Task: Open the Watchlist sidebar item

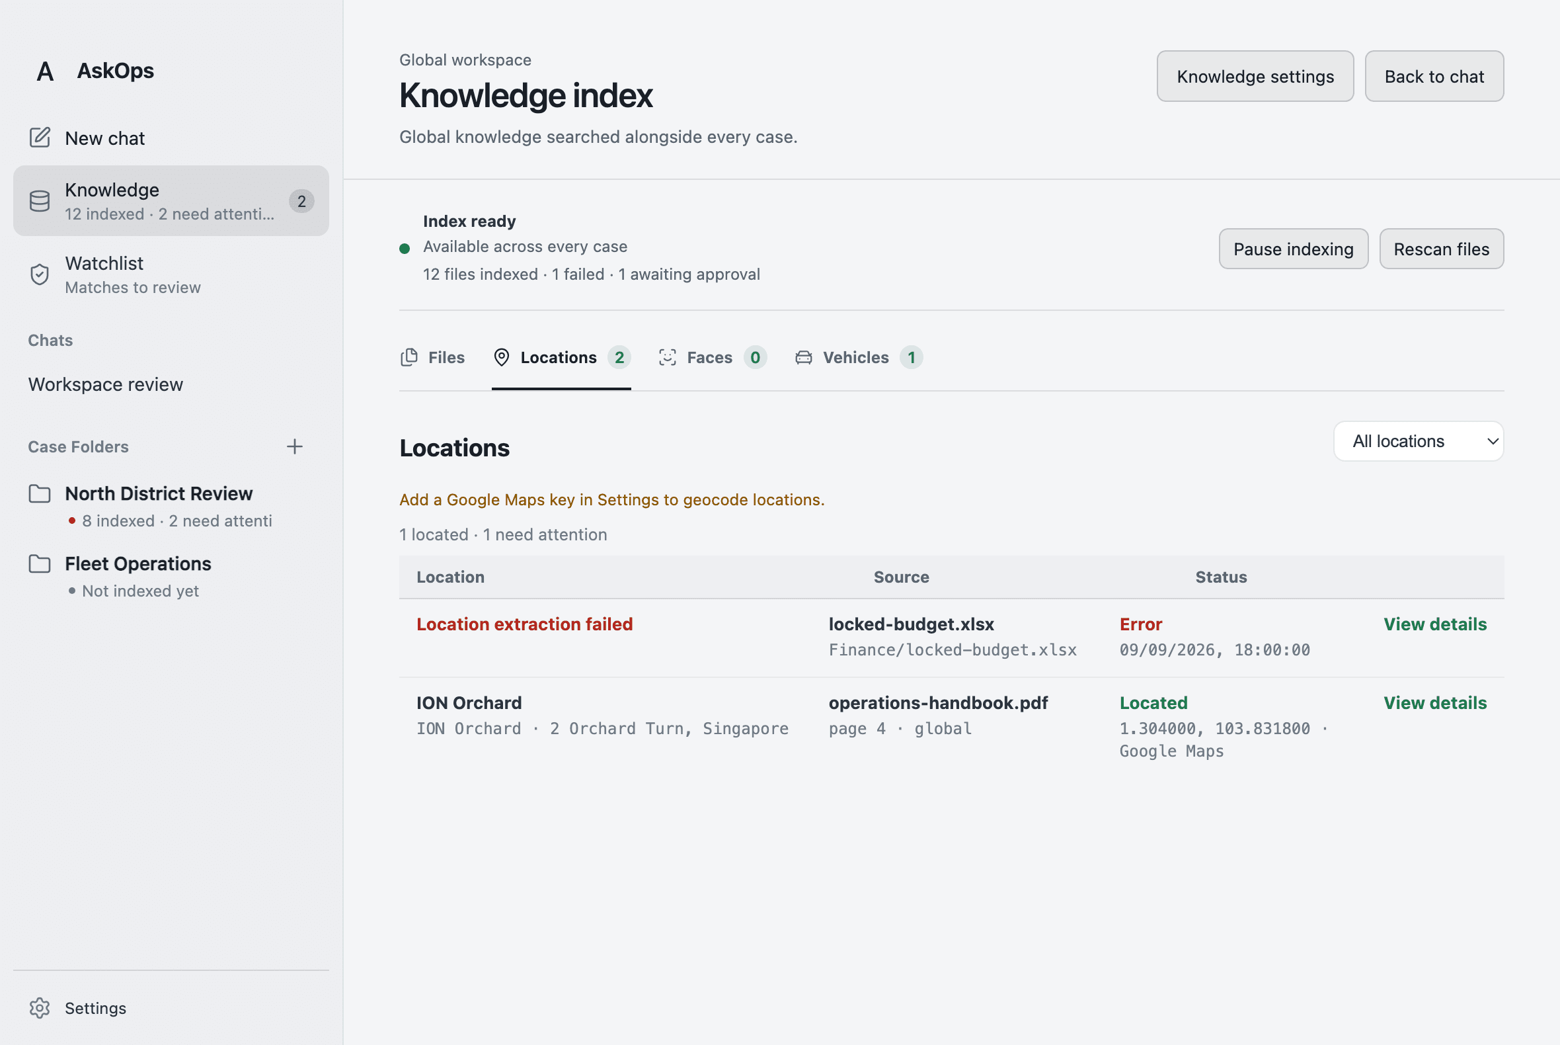Action: [x=171, y=274]
